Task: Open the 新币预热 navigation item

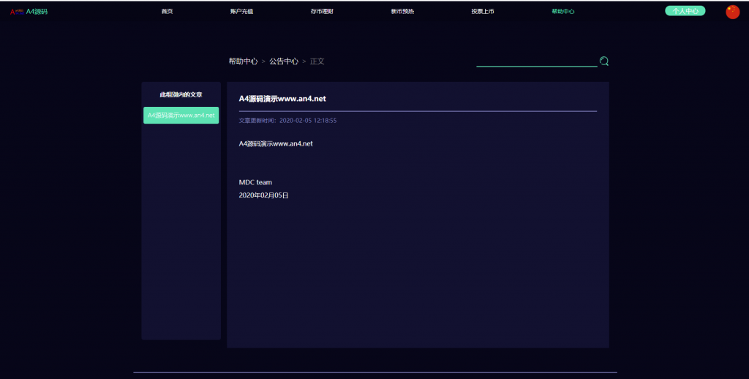Action: point(402,12)
